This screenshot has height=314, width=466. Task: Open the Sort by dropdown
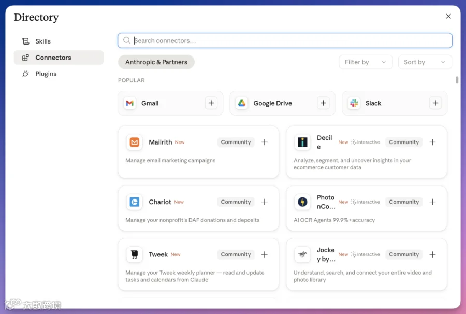point(425,62)
